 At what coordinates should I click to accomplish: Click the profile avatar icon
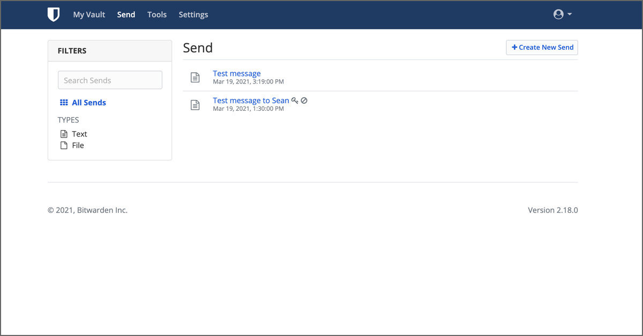coord(558,14)
